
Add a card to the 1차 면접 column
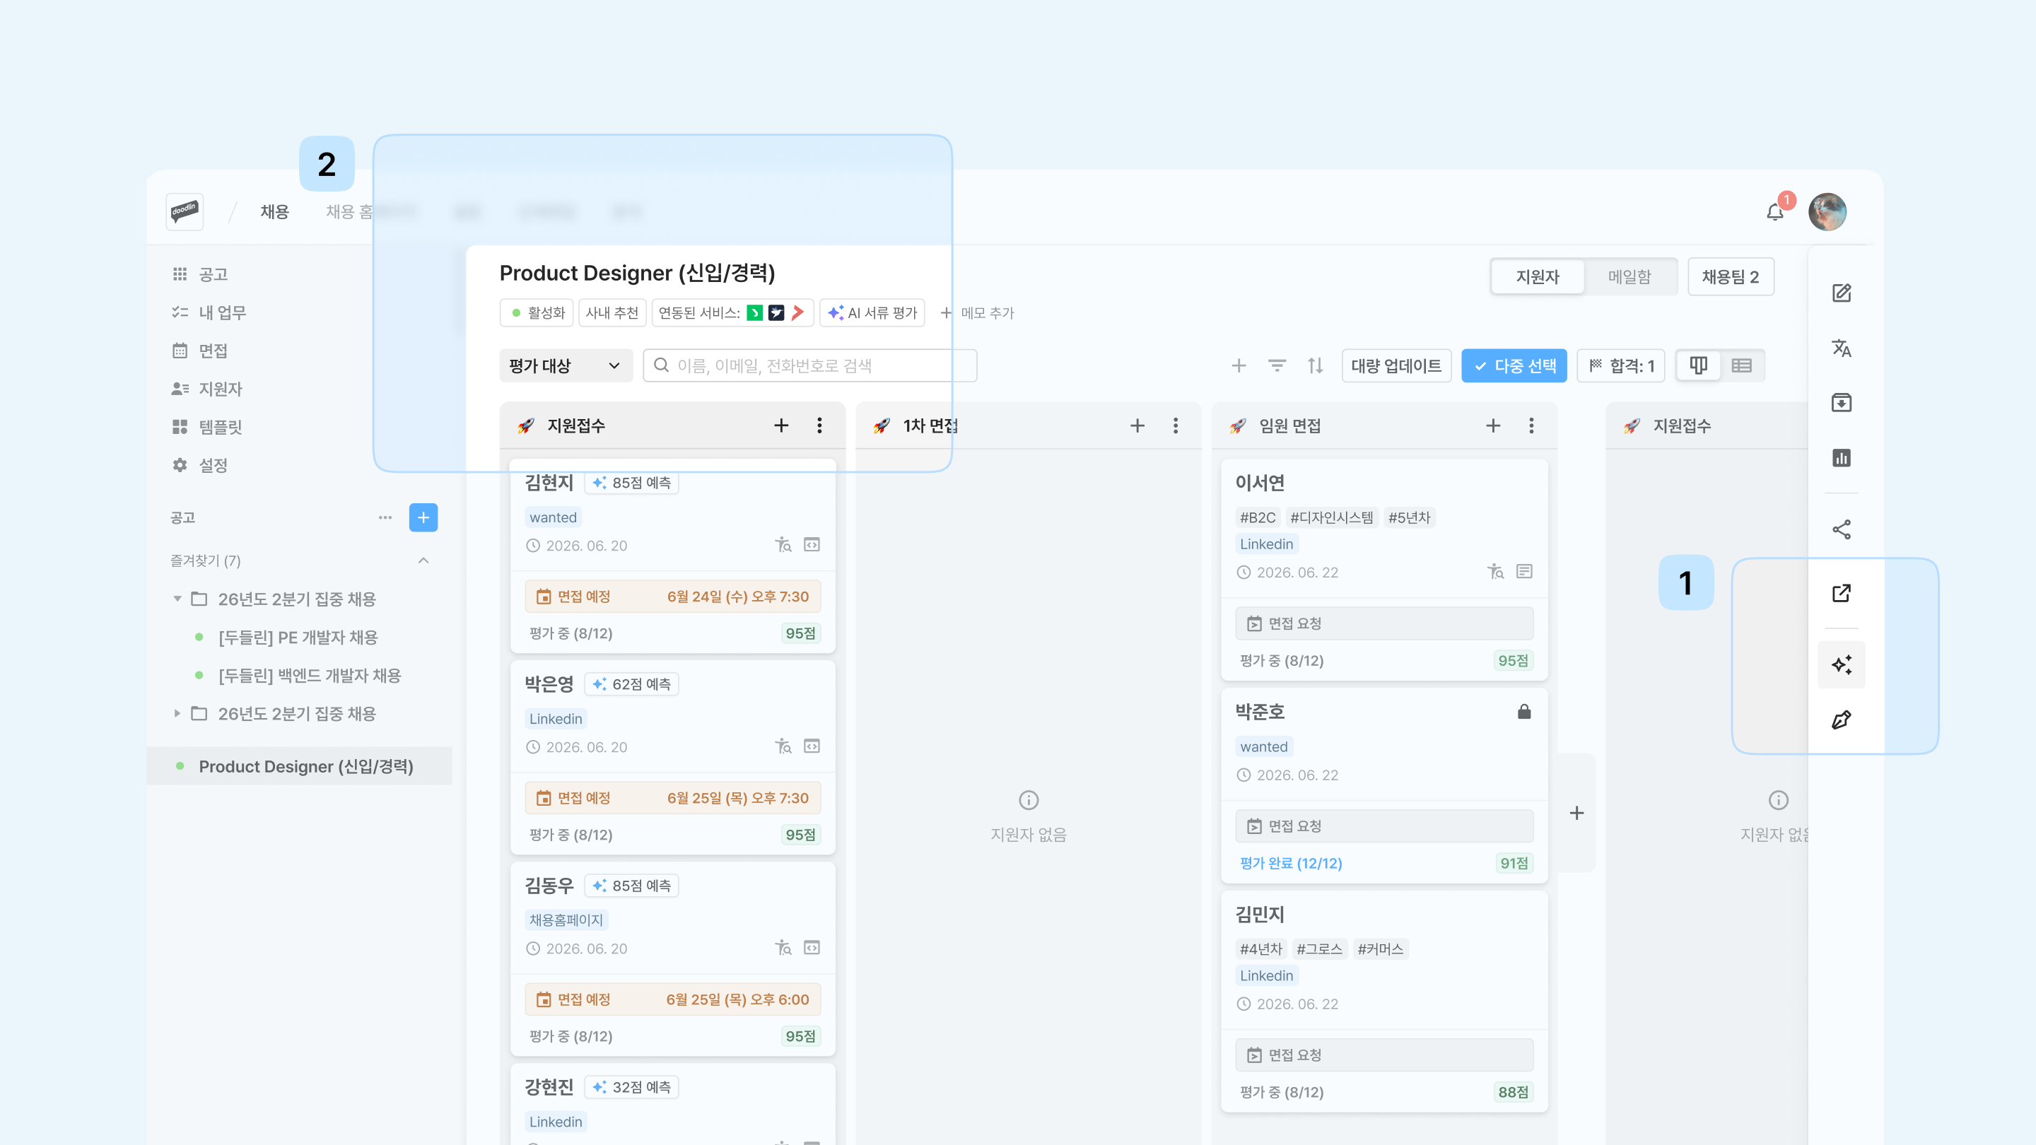(x=1137, y=426)
